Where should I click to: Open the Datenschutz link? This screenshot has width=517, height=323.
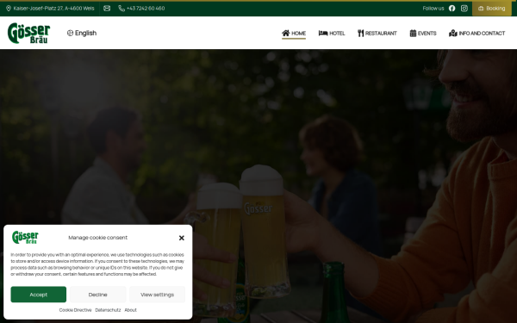(x=108, y=310)
